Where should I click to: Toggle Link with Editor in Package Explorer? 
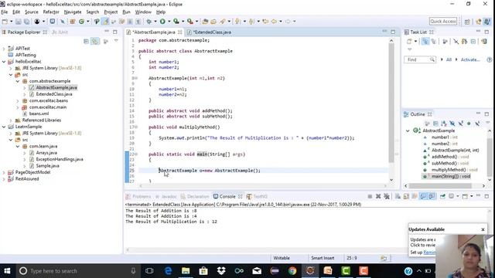click(94, 41)
